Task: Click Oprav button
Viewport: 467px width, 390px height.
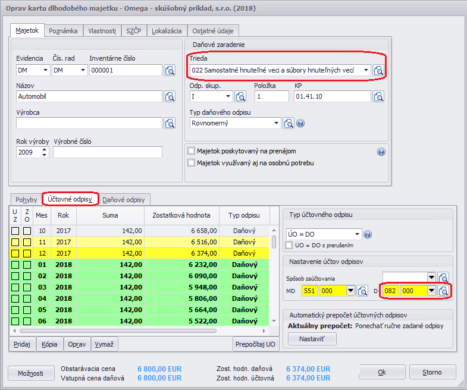Action: pyautogui.click(x=77, y=344)
